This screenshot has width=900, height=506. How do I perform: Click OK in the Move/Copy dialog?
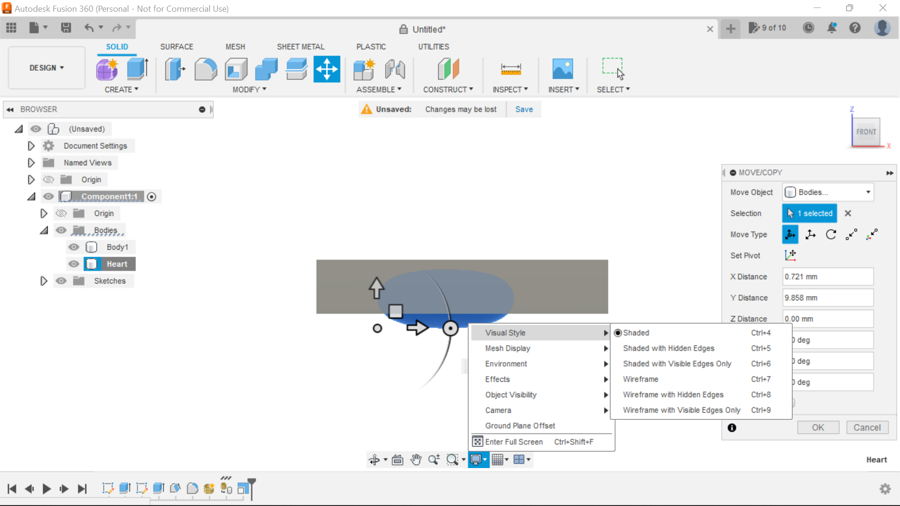point(817,427)
